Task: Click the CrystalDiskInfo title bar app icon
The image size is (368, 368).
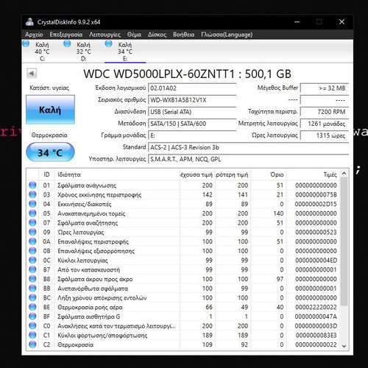Action: coord(29,22)
